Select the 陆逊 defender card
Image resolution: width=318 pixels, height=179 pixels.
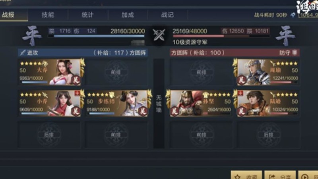point(268,103)
